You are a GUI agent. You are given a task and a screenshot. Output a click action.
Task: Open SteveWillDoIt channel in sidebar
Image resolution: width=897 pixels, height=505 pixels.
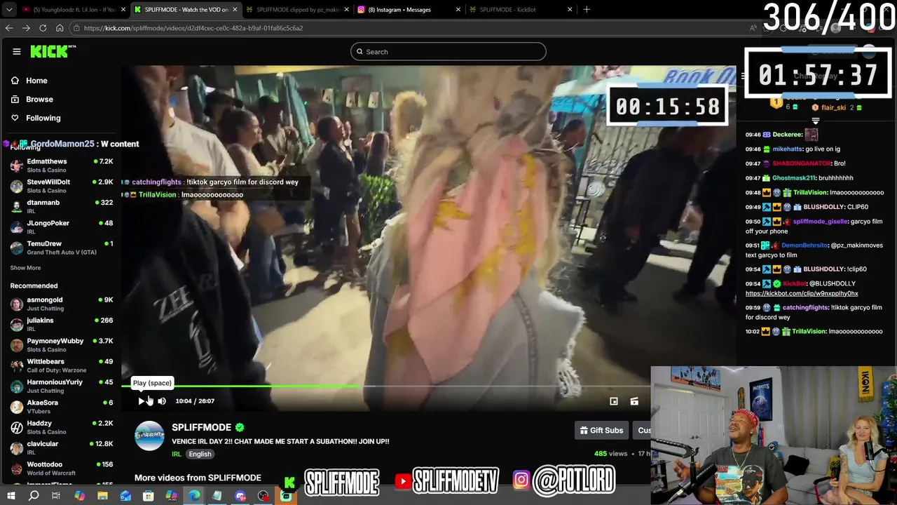(x=62, y=186)
